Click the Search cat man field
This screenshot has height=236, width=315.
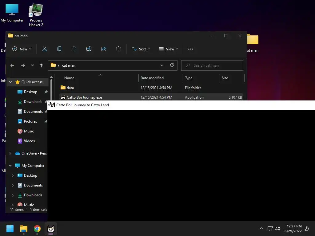point(212,65)
